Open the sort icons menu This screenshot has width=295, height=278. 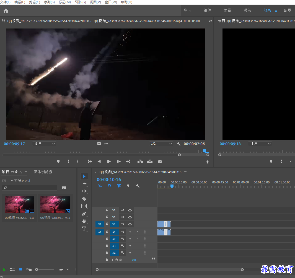(x=61, y=269)
